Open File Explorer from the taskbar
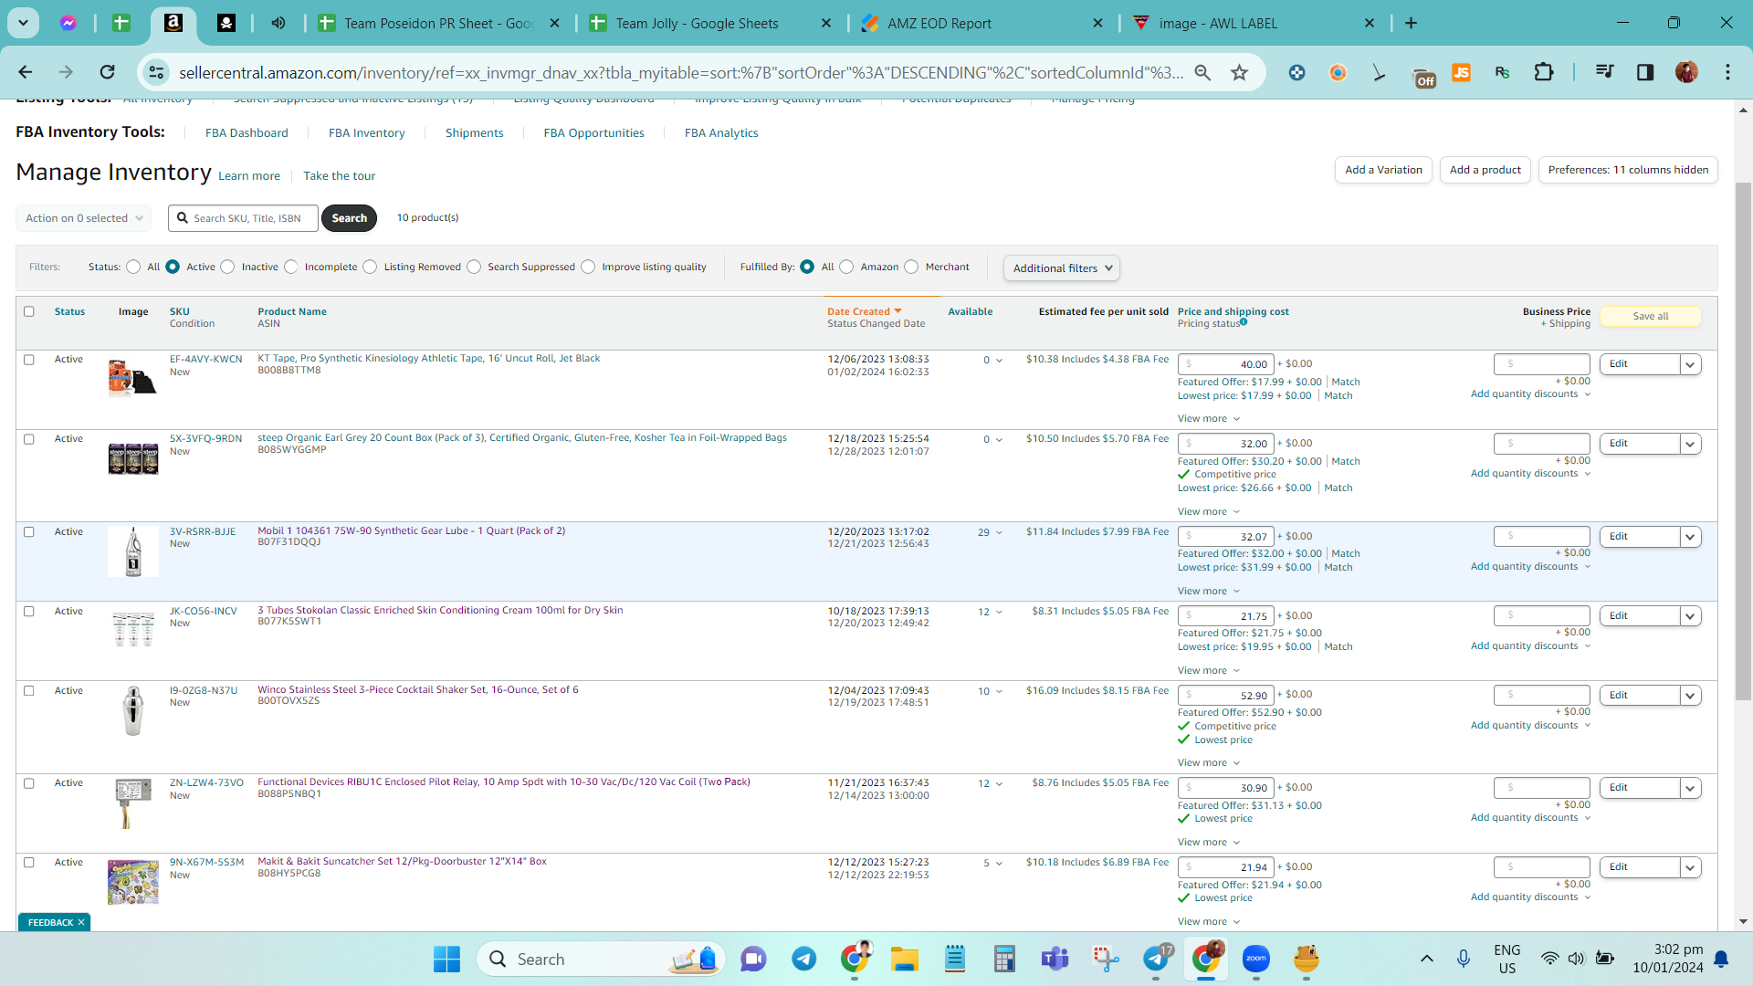 [x=904, y=960]
